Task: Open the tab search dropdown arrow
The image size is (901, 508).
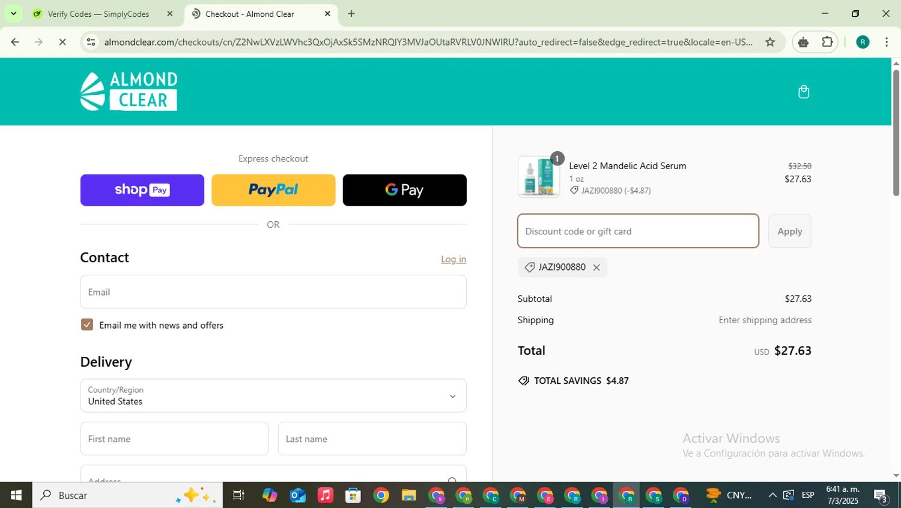Action: coord(13,14)
